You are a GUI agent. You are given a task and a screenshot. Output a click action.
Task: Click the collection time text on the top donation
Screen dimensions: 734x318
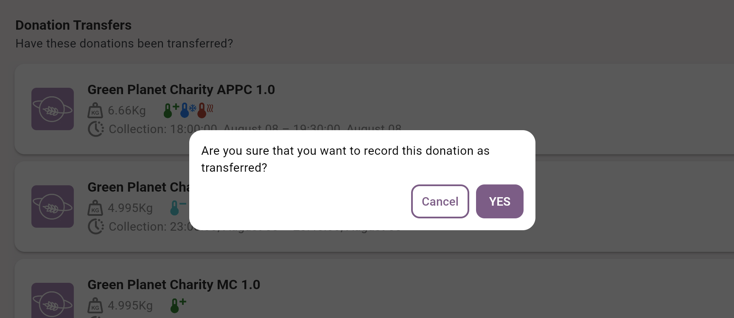255,129
